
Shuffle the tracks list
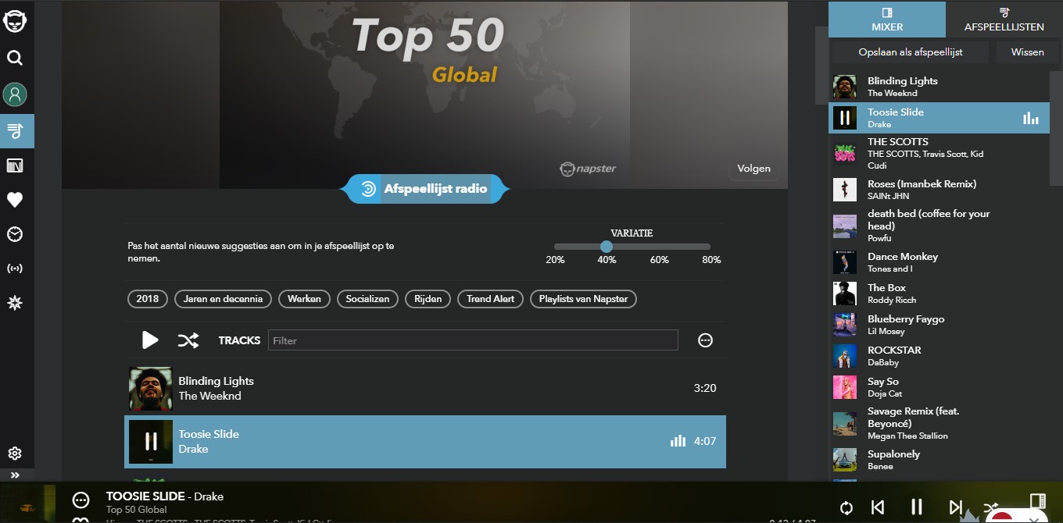pyautogui.click(x=188, y=340)
